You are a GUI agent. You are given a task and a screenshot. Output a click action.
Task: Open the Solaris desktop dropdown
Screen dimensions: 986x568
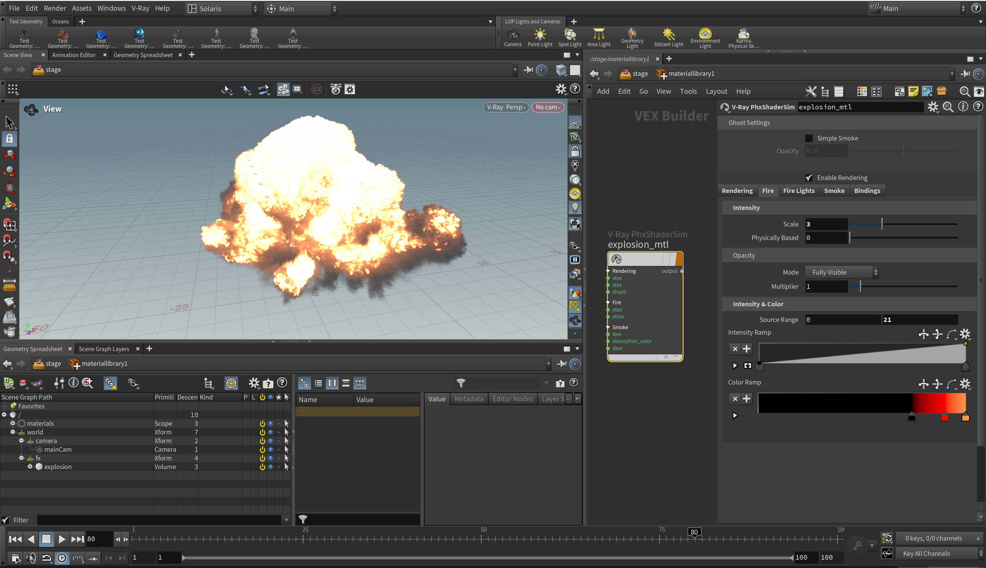222,9
